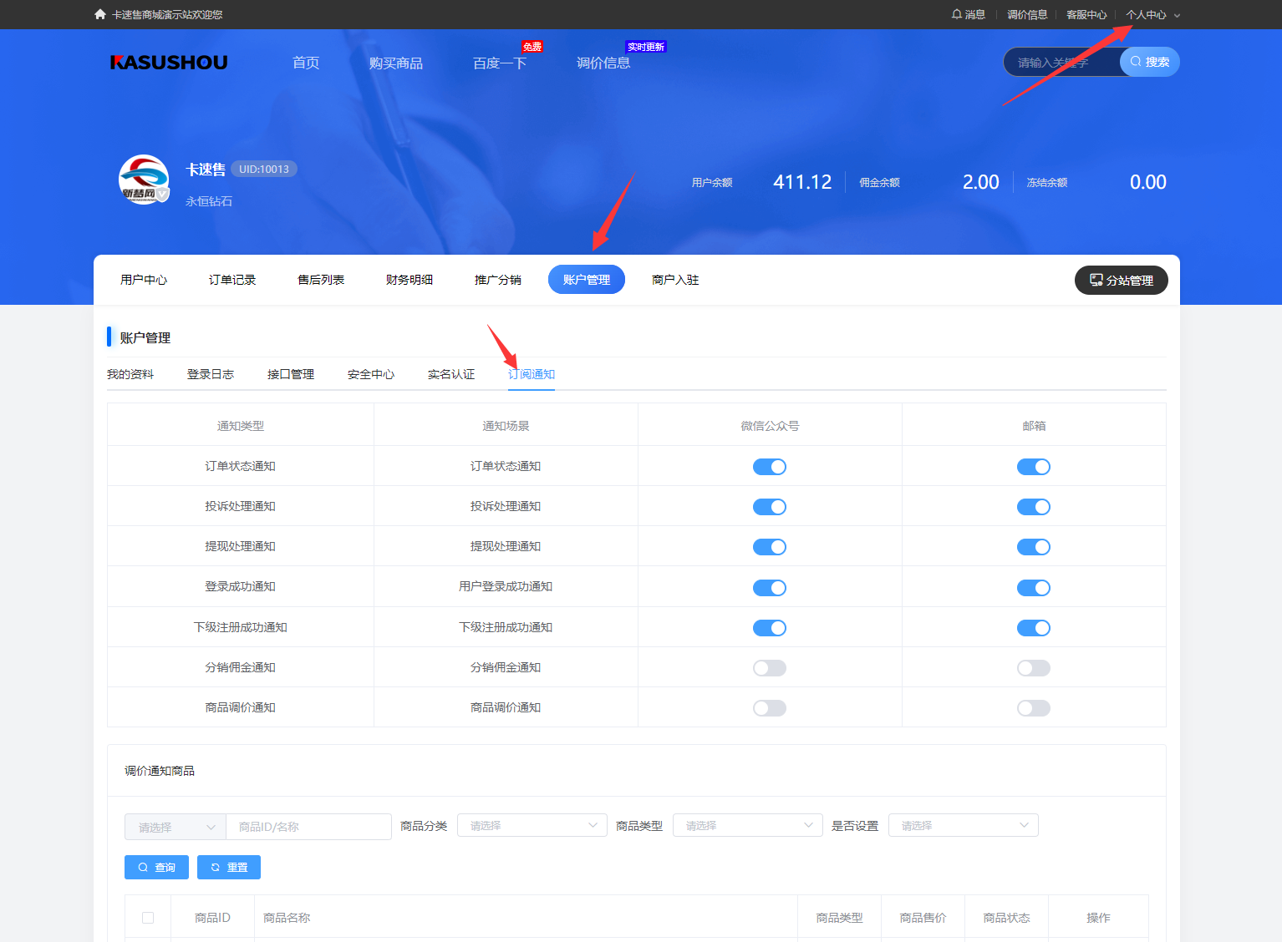This screenshot has width=1282, height=942.
Task: Click the 重置 reset button
Action: pyautogui.click(x=229, y=867)
